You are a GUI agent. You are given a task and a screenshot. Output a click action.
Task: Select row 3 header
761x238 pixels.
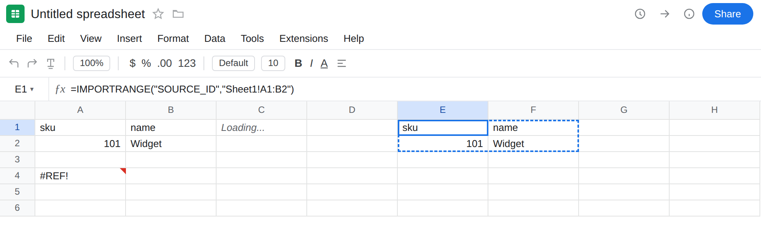click(17, 160)
